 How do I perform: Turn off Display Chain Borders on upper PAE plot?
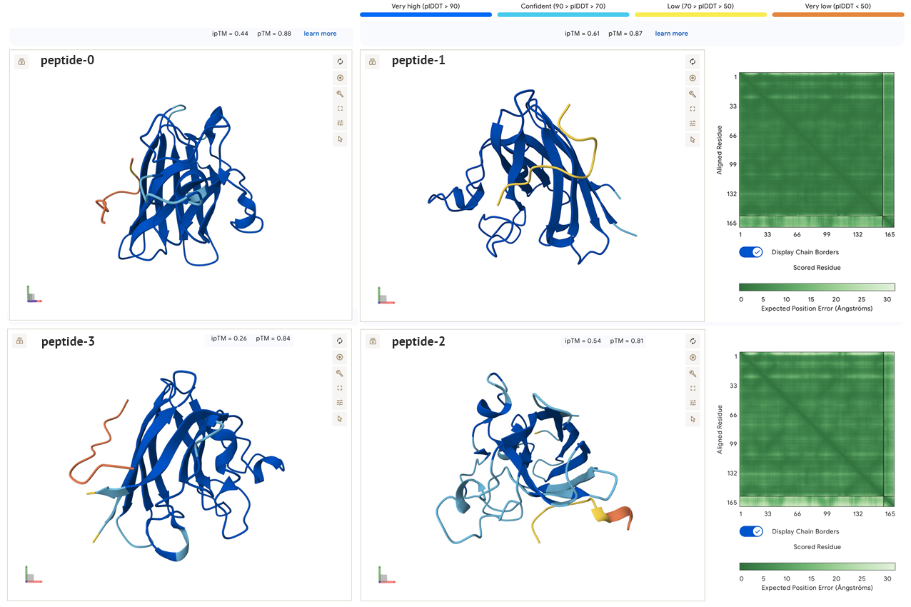pyautogui.click(x=751, y=252)
